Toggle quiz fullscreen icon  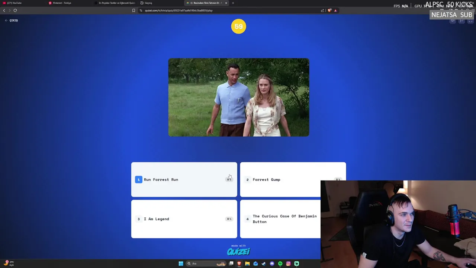point(470,21)
